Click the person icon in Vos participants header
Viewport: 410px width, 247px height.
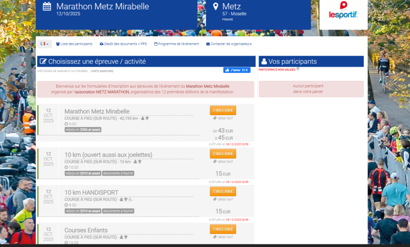[x=264, y=61]
